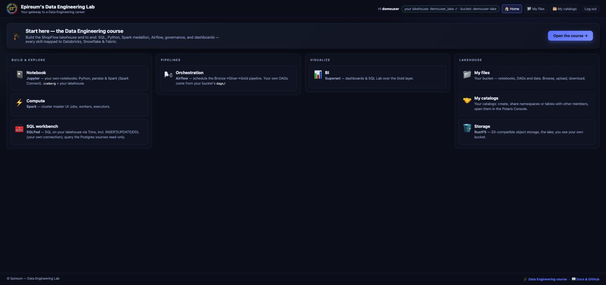Click the 'Spark' label in Compute card
The width and height of the screenshot is (606, 285).
[x=31, y=107]
